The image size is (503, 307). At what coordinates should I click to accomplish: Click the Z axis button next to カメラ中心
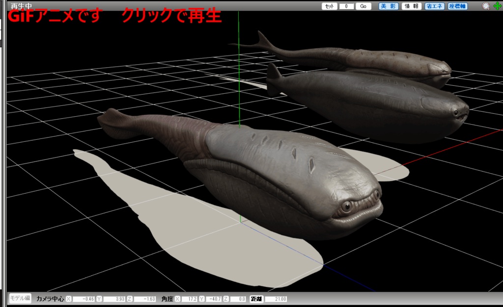tap(128, 299)
